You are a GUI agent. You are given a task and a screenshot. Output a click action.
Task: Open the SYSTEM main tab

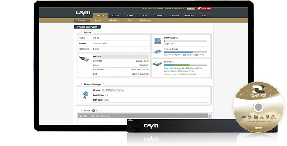[x=100, y=15]
